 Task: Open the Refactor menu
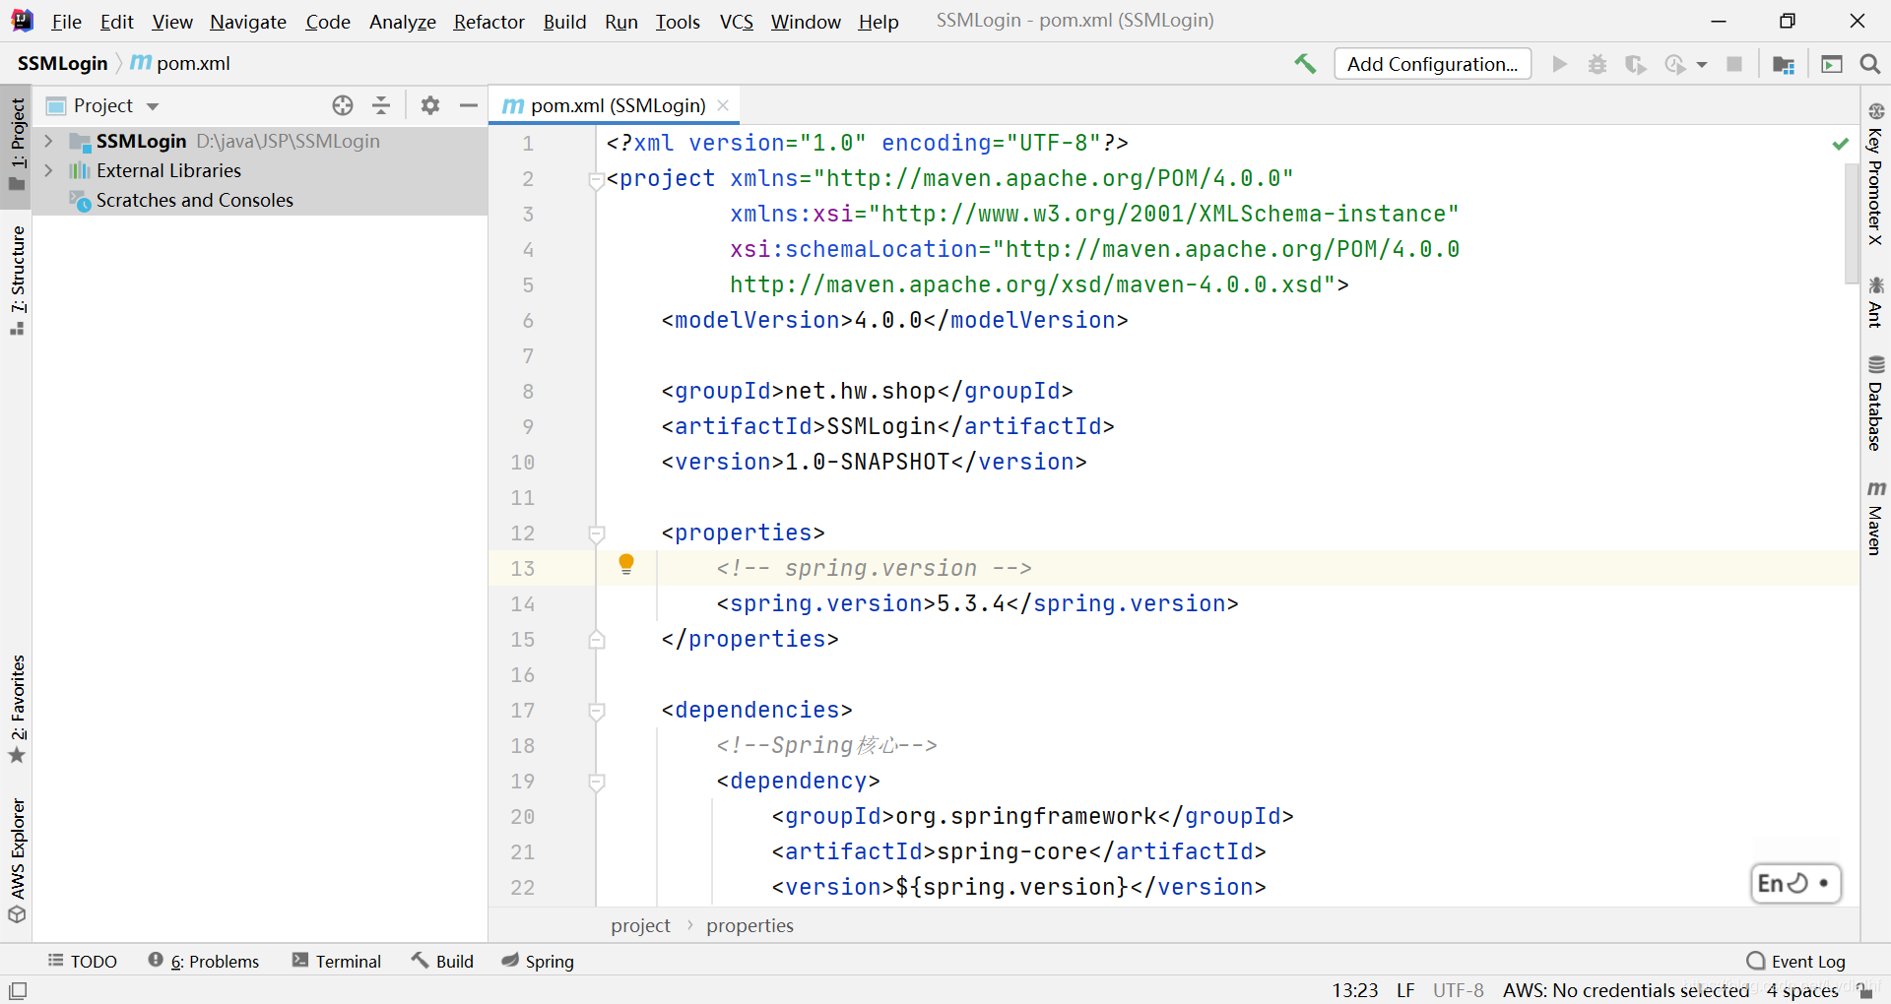489,22
